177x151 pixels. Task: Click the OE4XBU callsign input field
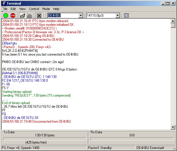[63, 15]
